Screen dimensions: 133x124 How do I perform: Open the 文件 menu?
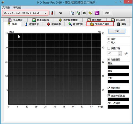(x=6, y=7)
